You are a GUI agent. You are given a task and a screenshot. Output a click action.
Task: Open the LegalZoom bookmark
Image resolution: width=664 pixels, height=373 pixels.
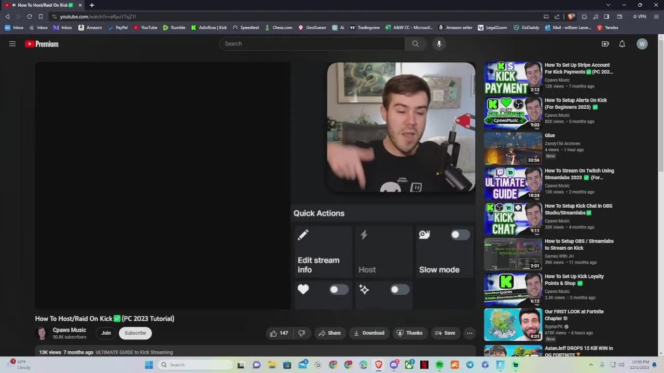coord(492,27)
